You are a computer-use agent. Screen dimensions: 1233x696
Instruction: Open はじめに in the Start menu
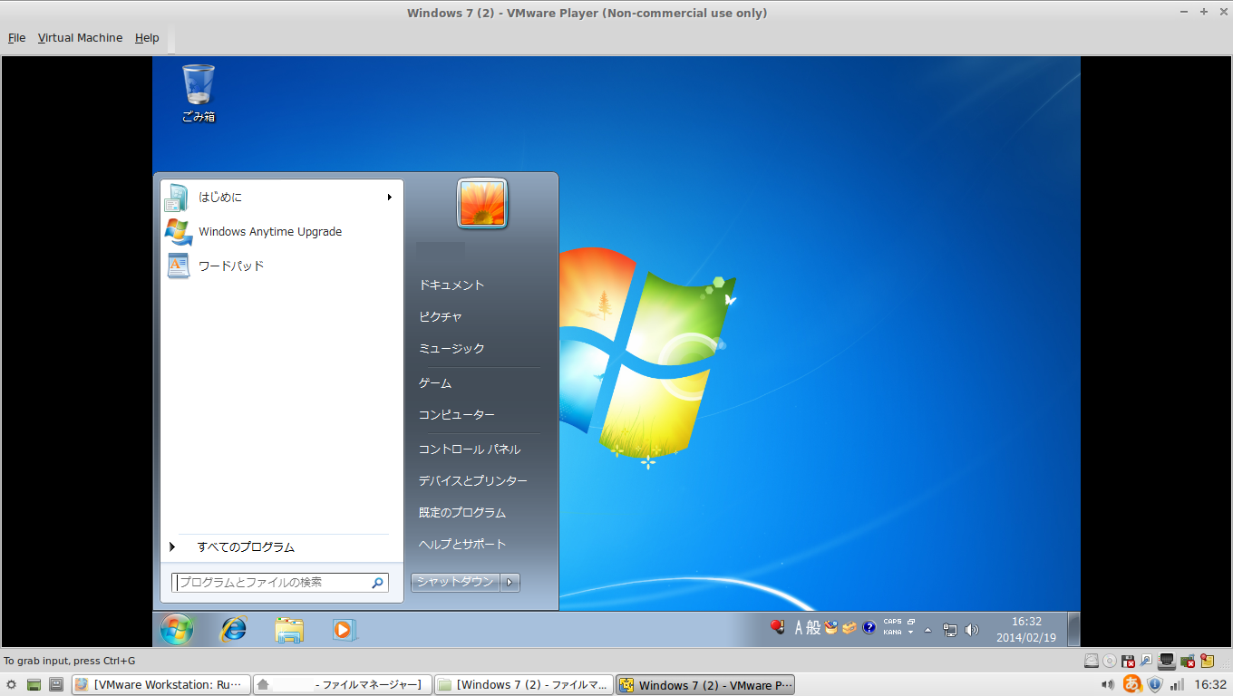(x=282, y=197)
